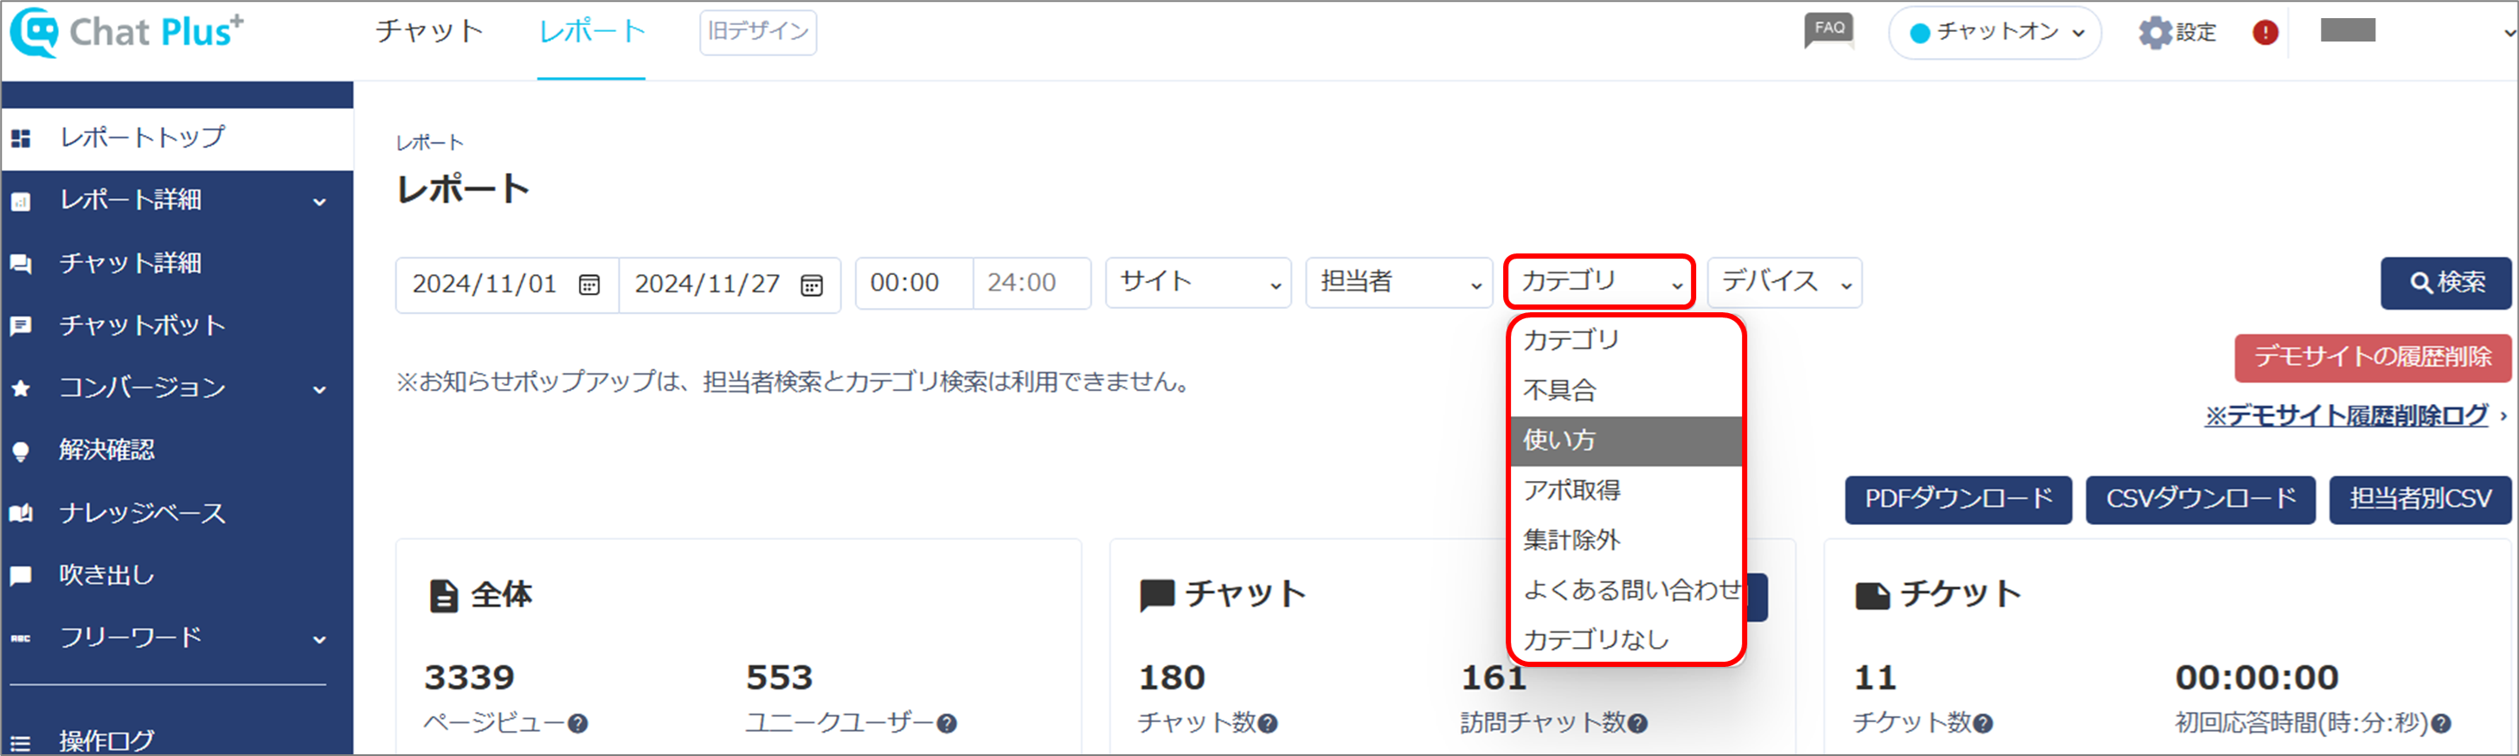
Task: Click help icon beside 初回応答時間
Action: (2442, 724)
